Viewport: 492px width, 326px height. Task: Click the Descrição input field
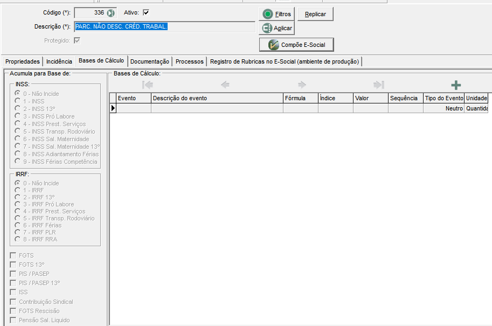point(165,26)
